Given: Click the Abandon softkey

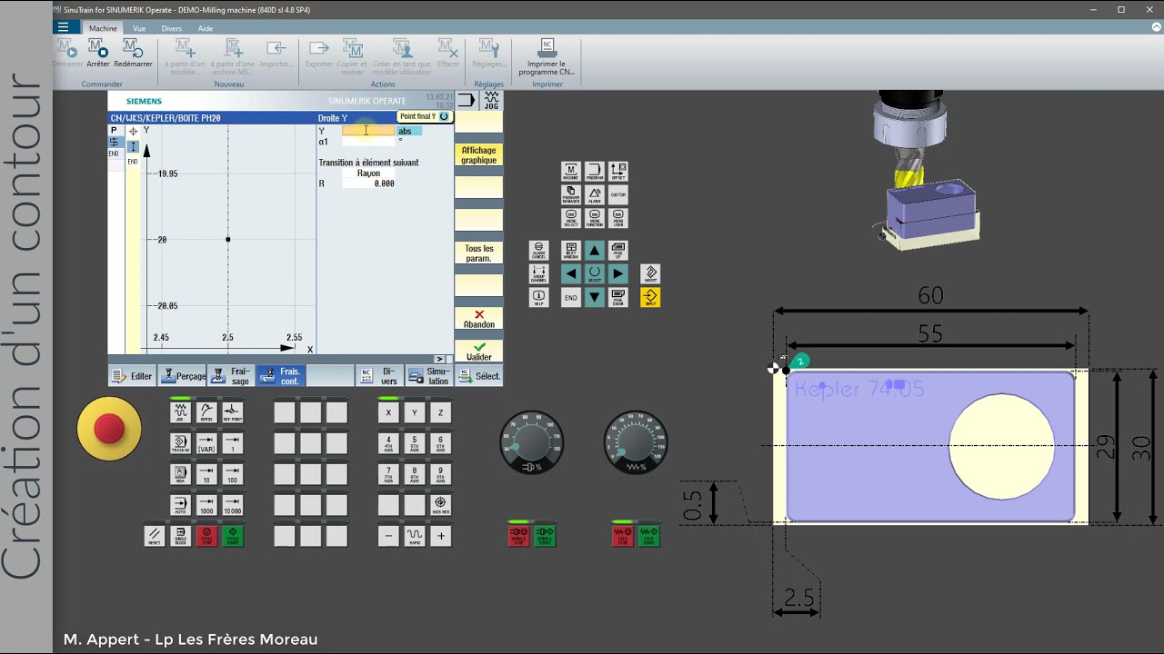Looking at the screenshot, I should (478, 319).
